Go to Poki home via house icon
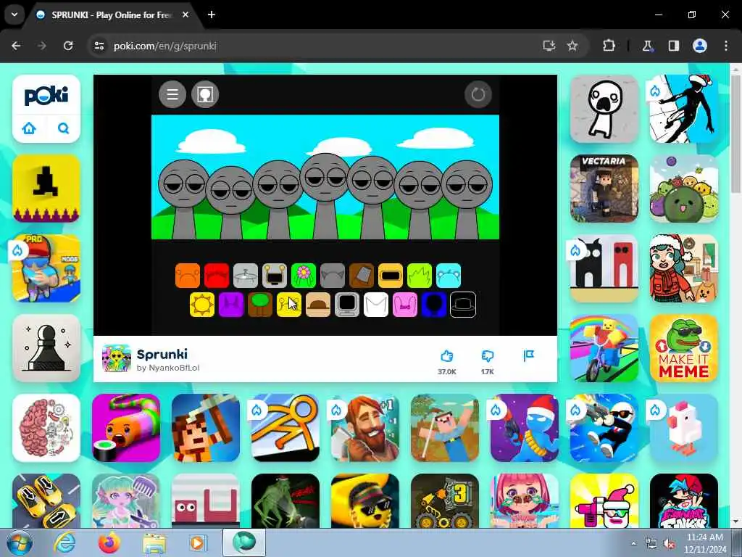This screenshot has width=742, height=557. click(29, 128)
